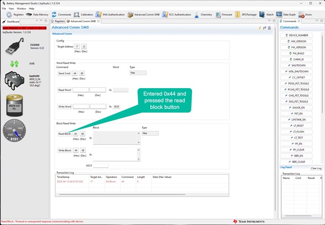Click the bq40z80 chip icon

(x=14, y=81)
